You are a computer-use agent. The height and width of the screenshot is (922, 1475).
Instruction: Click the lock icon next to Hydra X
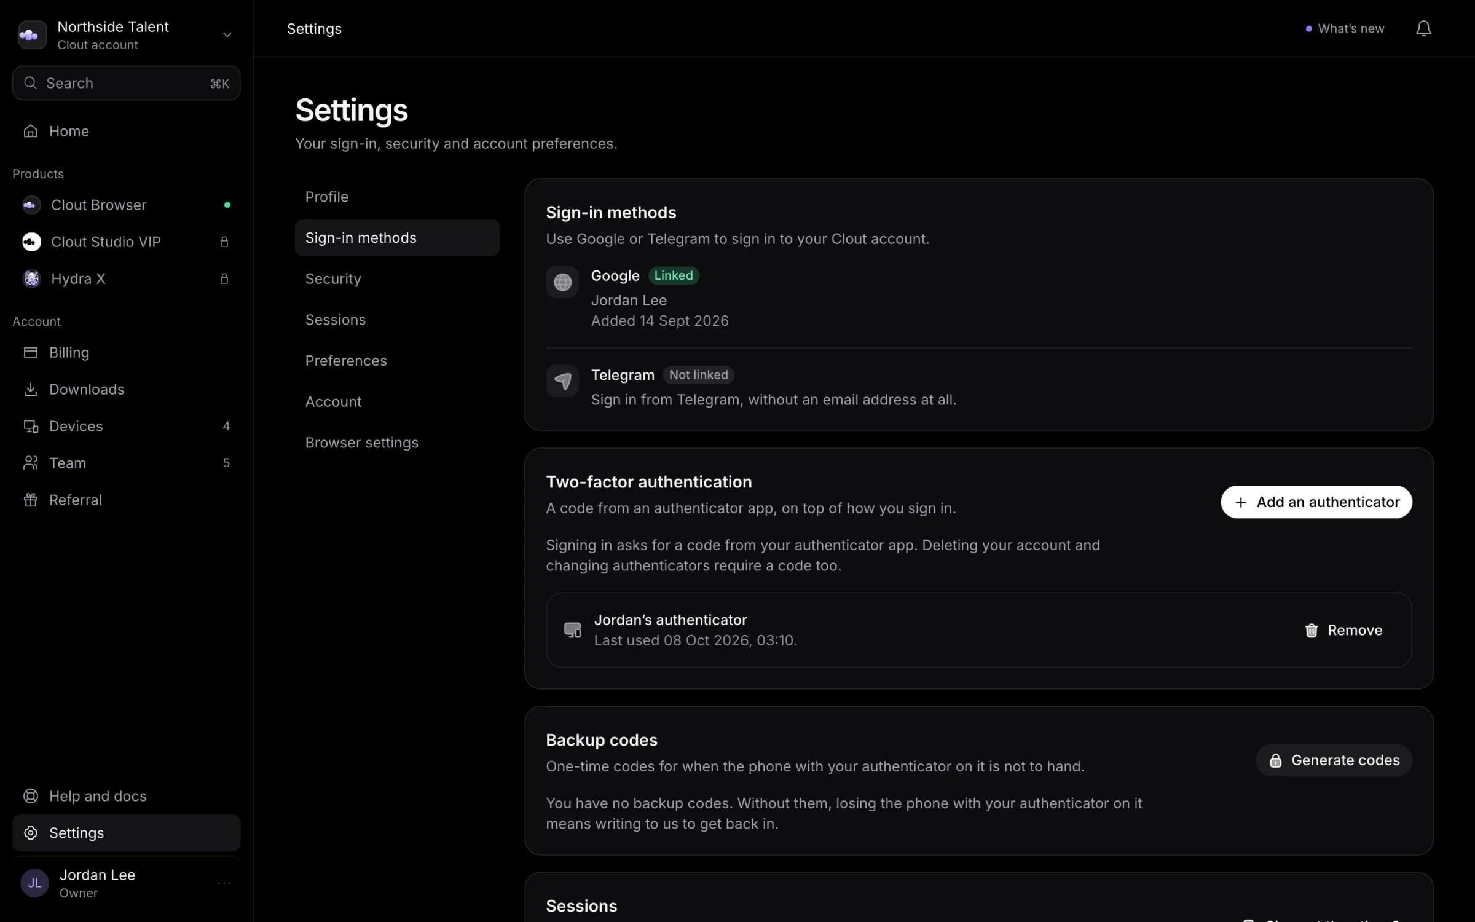coord(224,278)
